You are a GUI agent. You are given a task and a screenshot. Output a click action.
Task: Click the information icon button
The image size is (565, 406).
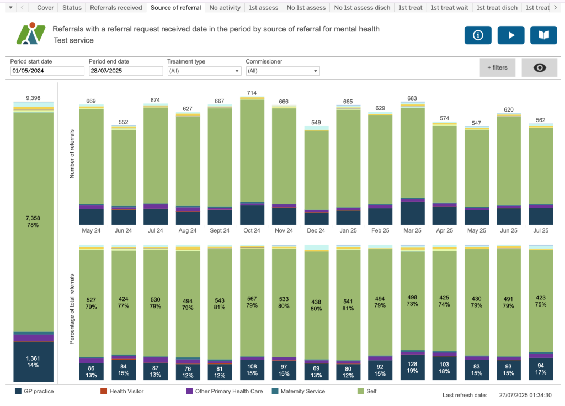coord(478,35)
